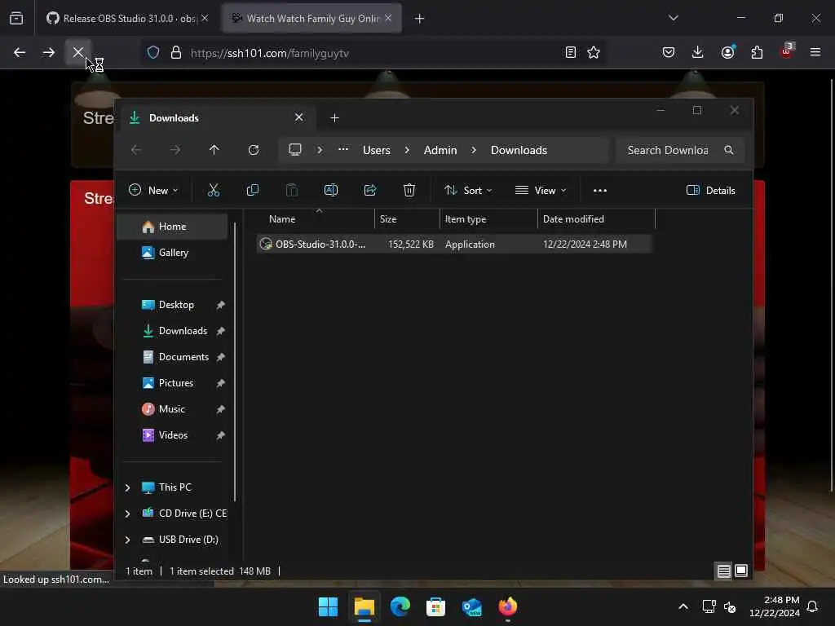The height and width of the screenshot is (626, 835).
Task: Open Microsoft Edge from taskbar
Action: point(400,606)
